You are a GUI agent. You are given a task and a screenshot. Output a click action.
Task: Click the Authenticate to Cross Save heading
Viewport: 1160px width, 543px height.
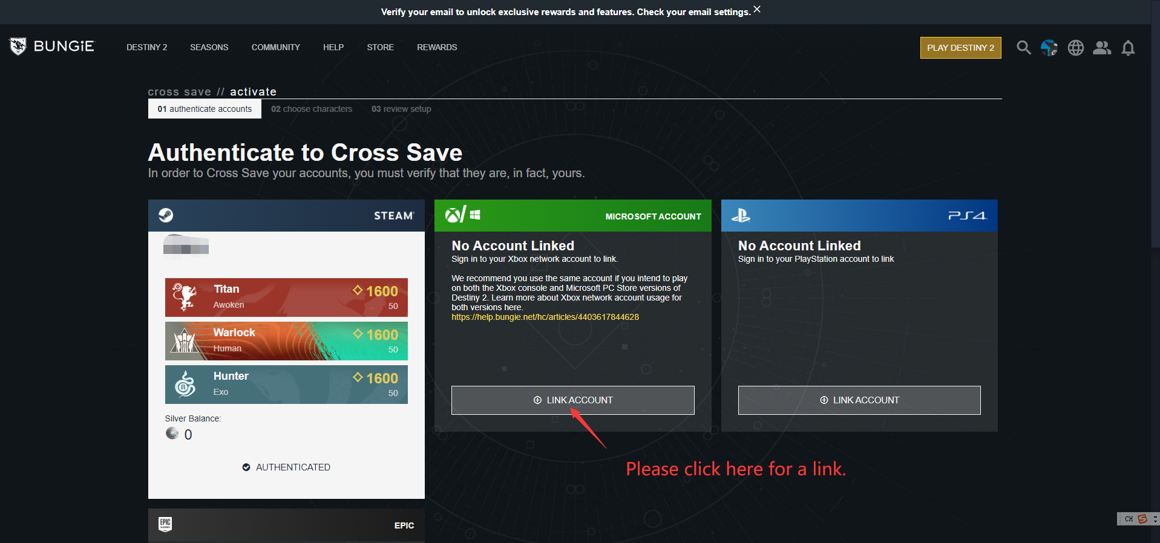[306, 152]
